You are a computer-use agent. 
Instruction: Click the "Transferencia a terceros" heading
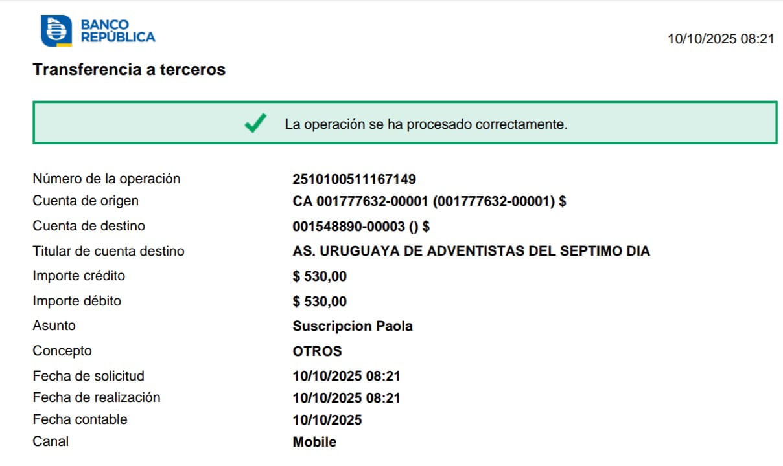point(129,70)
